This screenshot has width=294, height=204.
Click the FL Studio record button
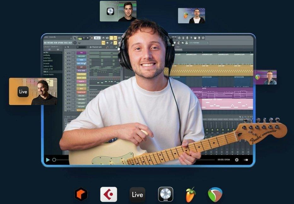[92, 38]
